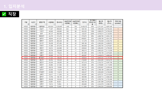Open the 300인이상 사업체수 filter dropdown
The width and height of the screenshot is (162, 91).
point(71,24)
